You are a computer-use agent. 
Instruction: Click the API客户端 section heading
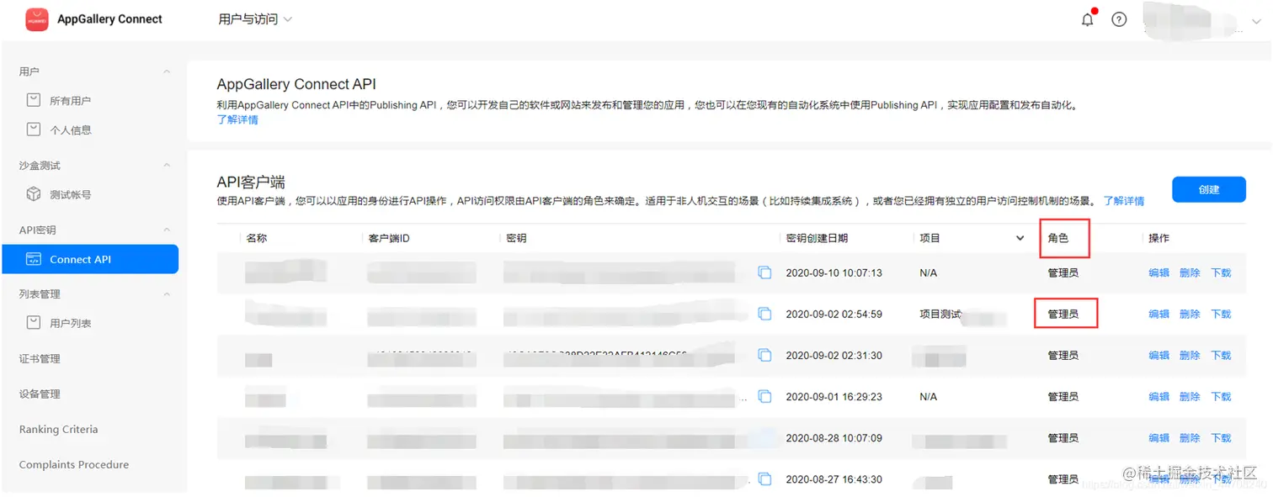tap(251, 182)
